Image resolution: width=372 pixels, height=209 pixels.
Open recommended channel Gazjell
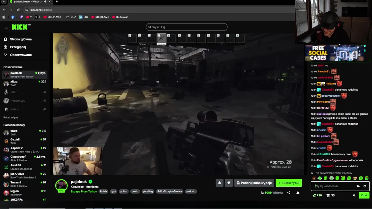[25, 141]
